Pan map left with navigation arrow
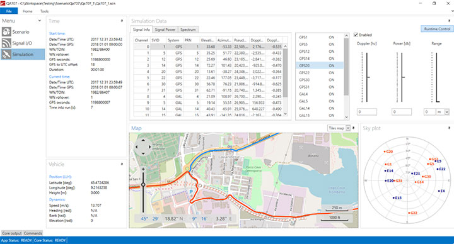This screenshot has width=454, height=244. click(x=137, y=147)
